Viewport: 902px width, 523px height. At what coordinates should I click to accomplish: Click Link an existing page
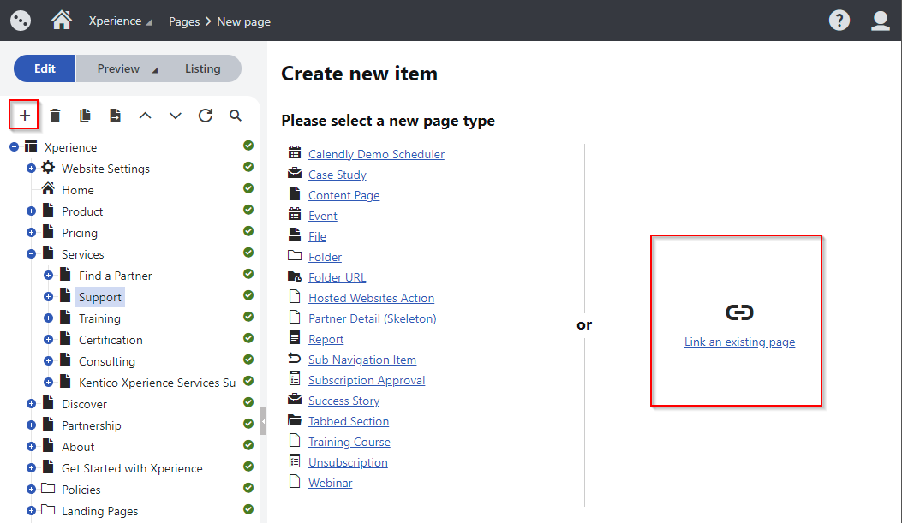click(740, 342)
